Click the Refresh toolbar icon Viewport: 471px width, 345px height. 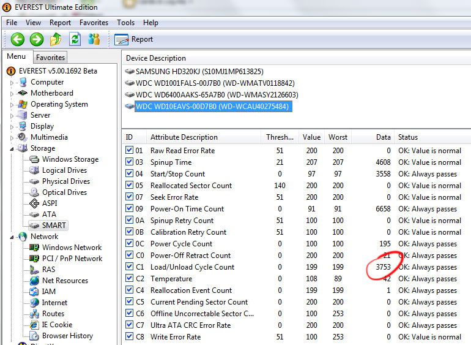pyautogui.click(x=75, y=39)
